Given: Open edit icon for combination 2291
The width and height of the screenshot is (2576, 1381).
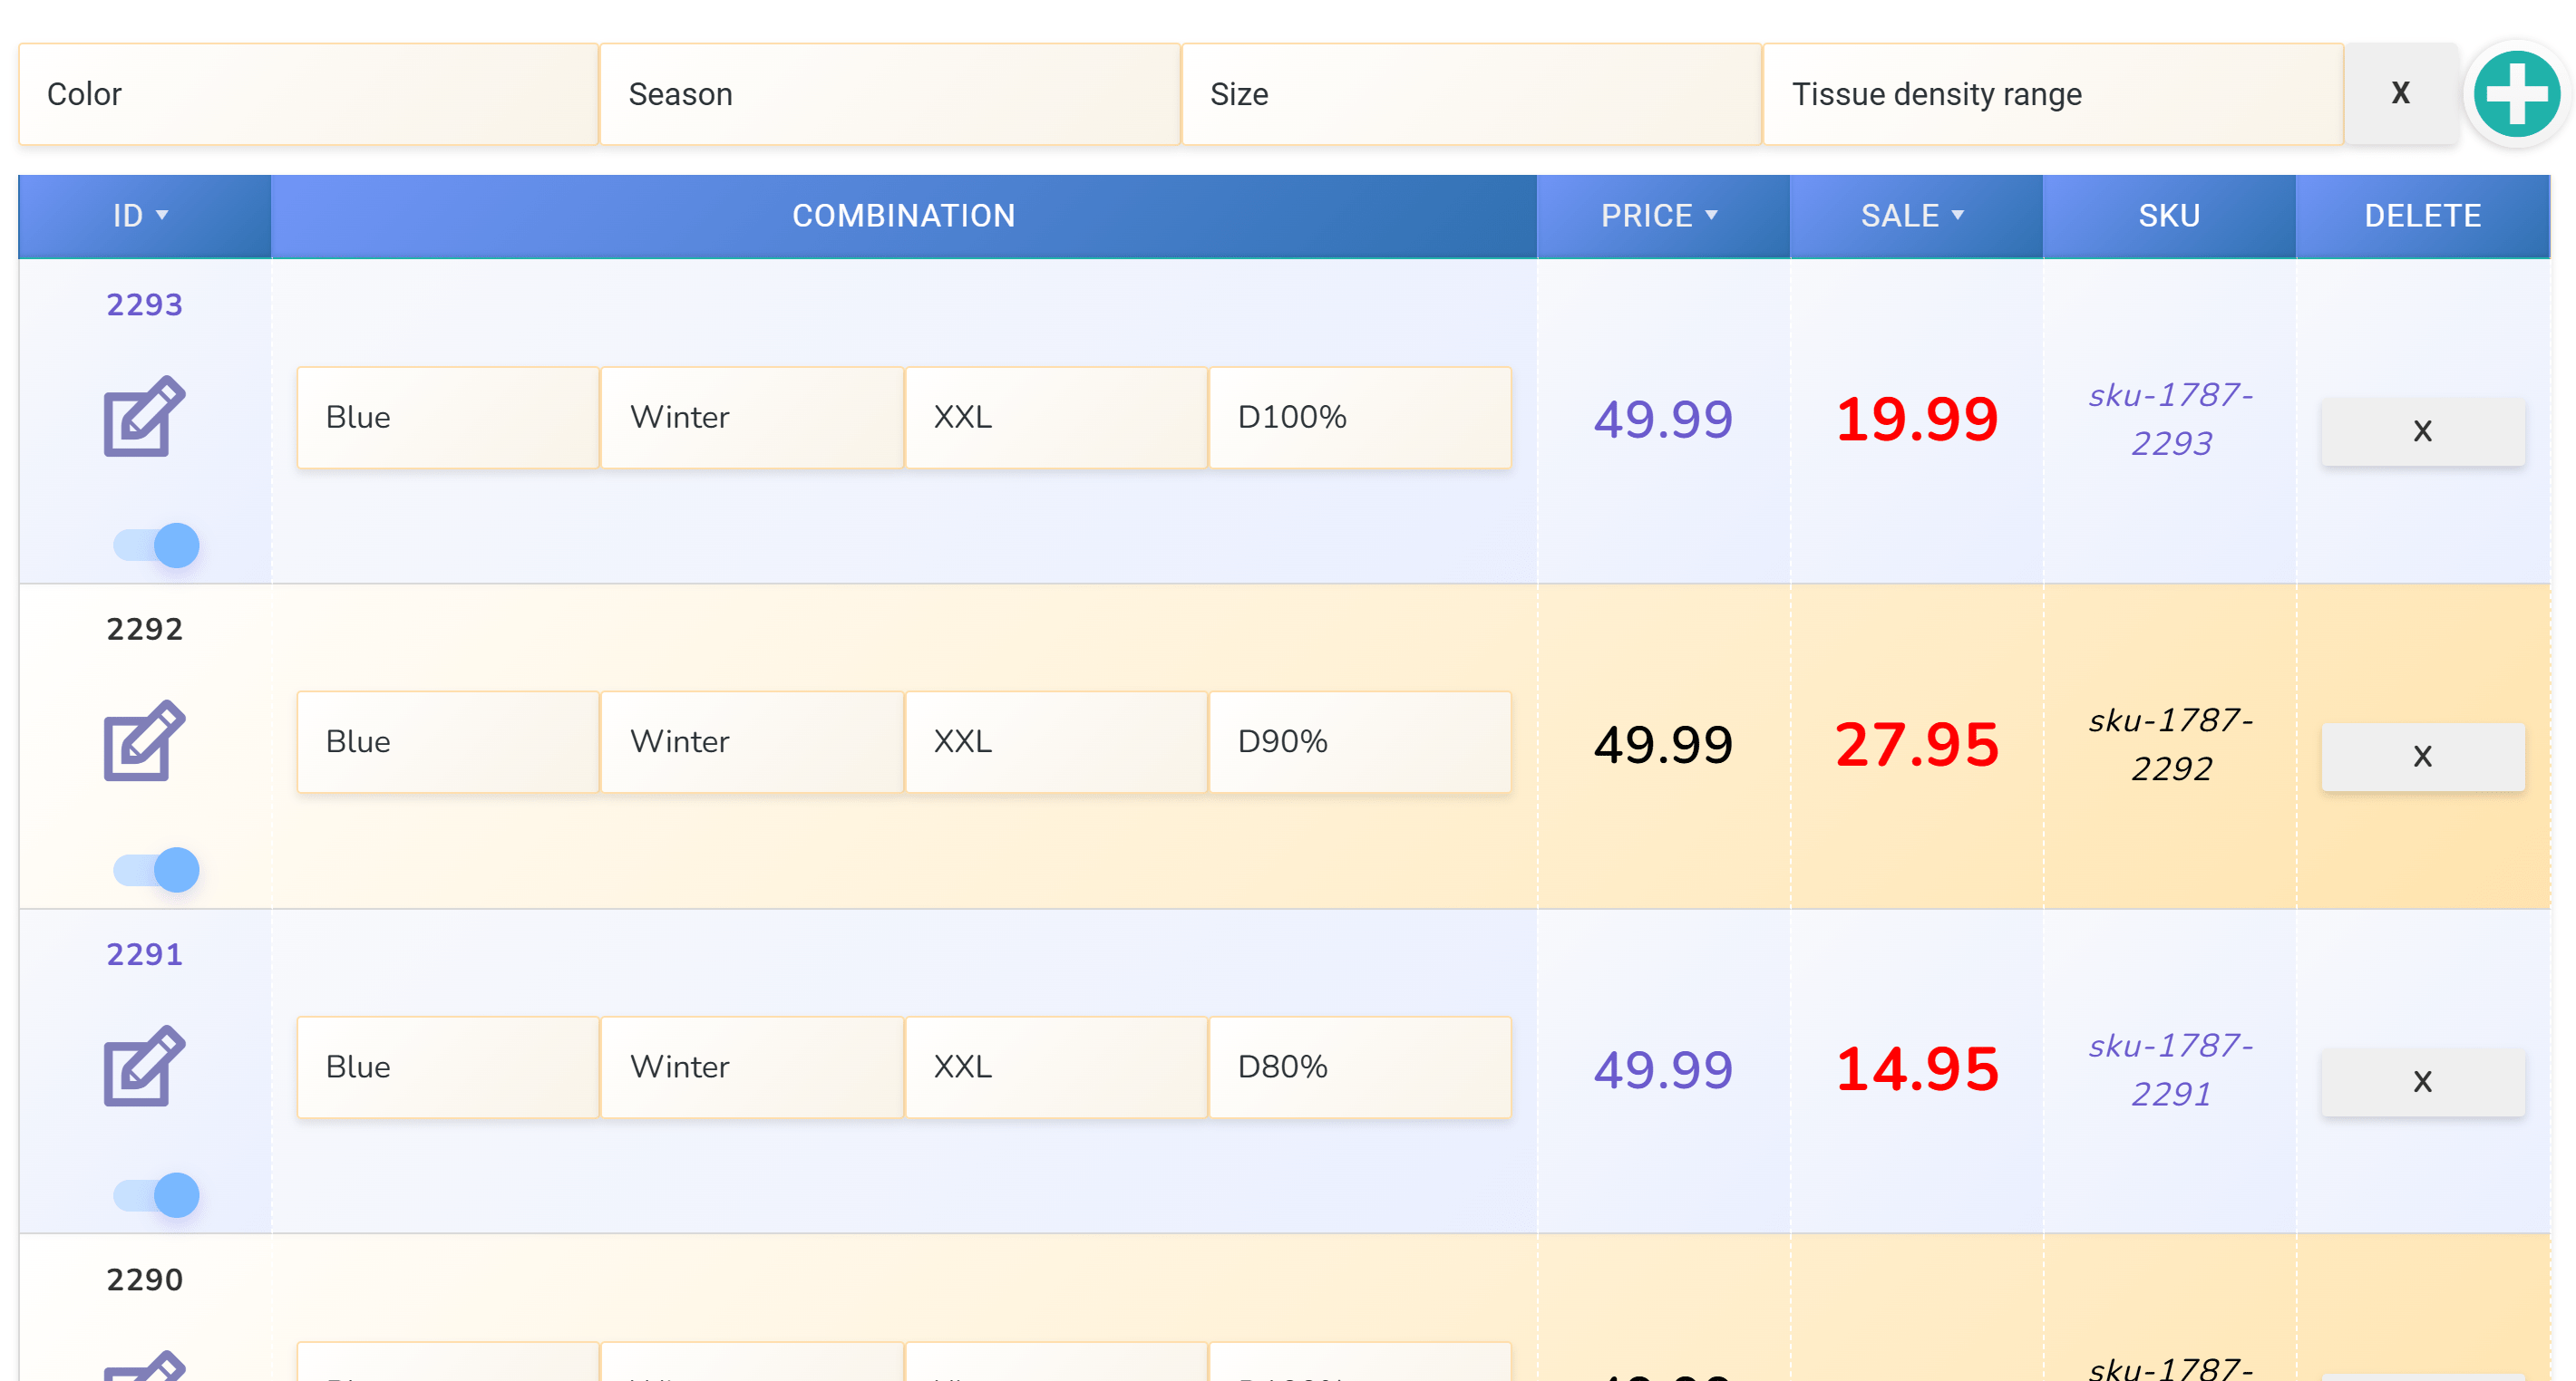Looking at the screenshot, I should [x=144, y=1067].
